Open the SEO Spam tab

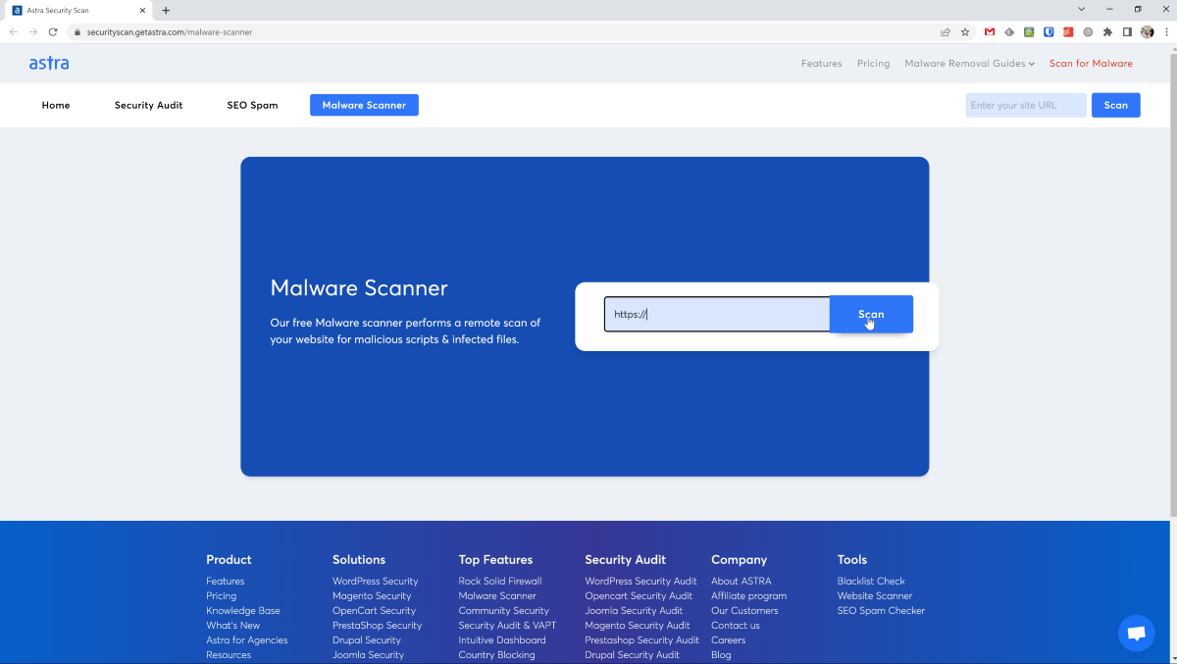(x=252, y=105)
